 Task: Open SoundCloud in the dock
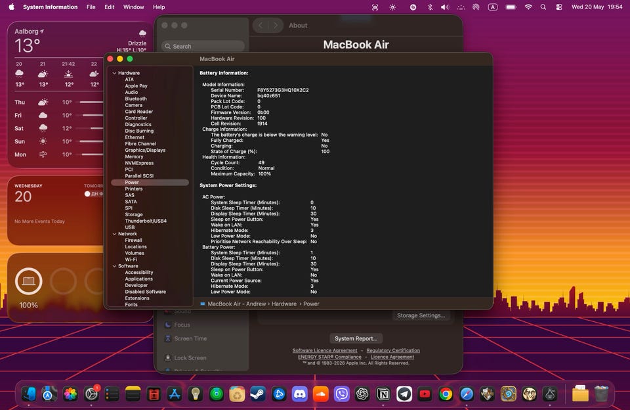[x=321, y=394]
